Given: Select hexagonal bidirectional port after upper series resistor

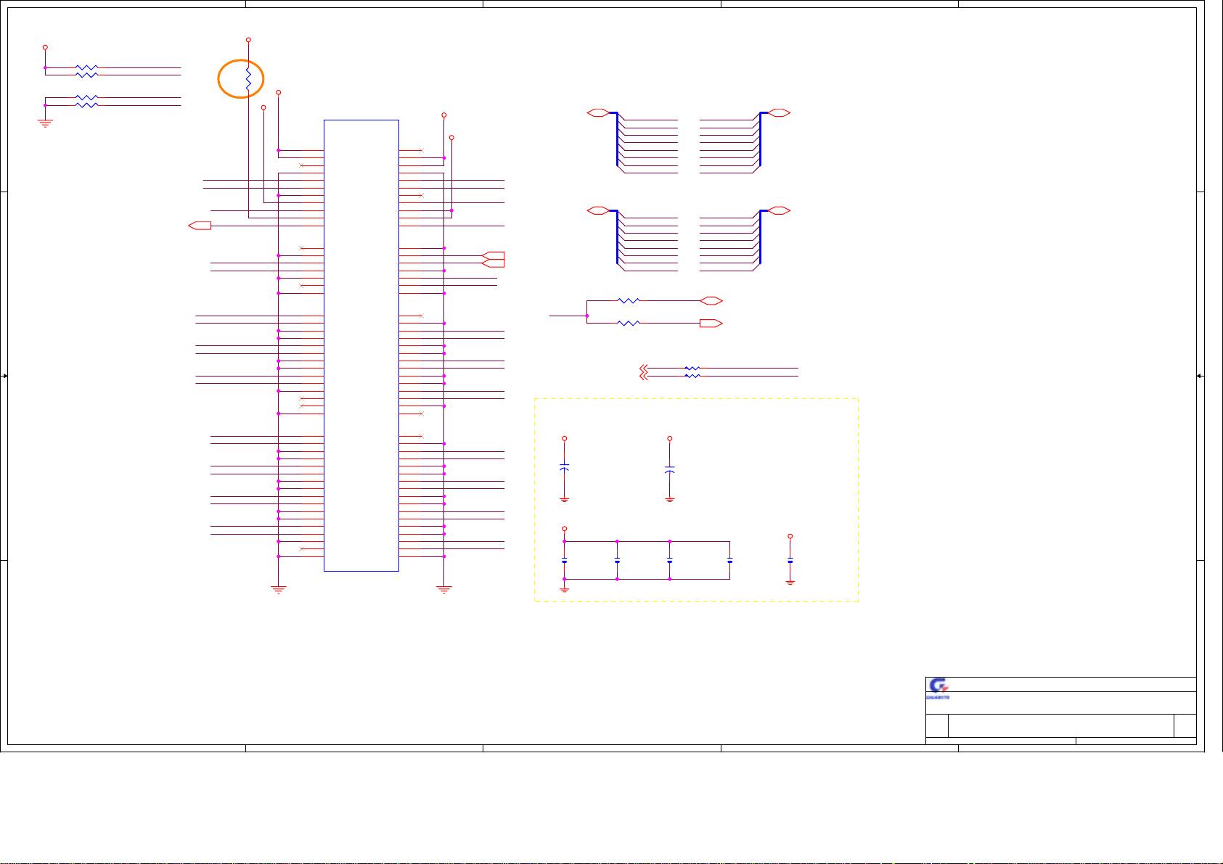Looking at the screenshot, I should pos(711,300).
